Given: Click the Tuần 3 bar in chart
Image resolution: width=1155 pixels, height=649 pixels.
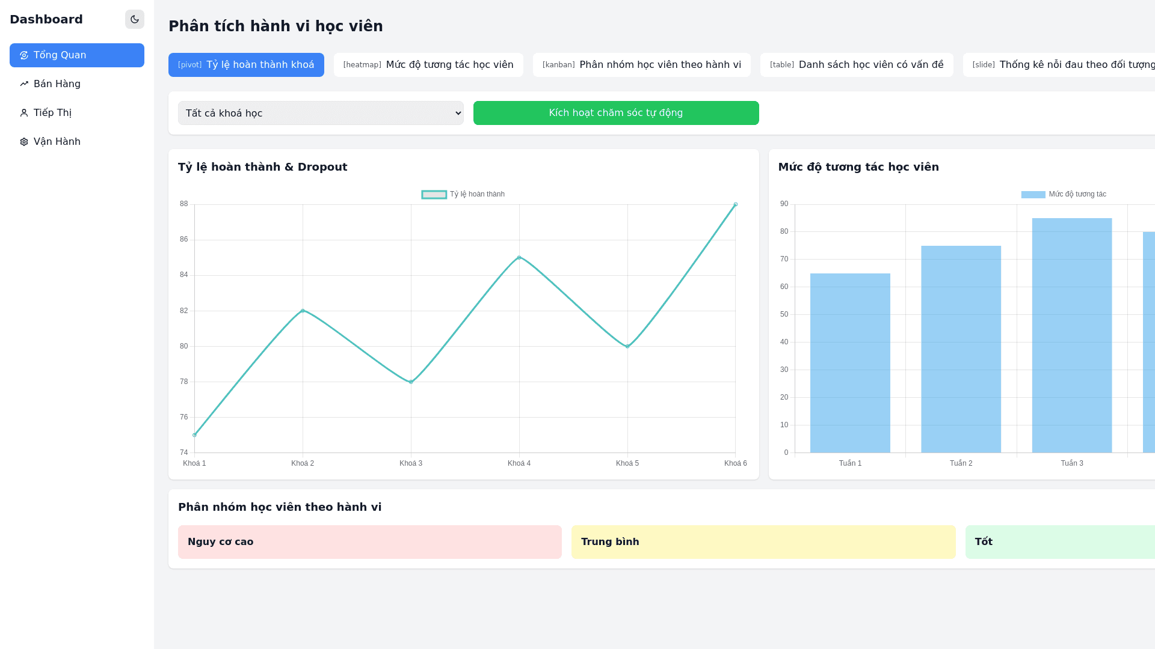Looking at the screenshot, I should point(1072,335).
